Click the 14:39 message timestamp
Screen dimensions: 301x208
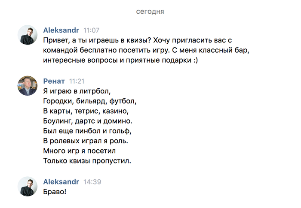(92, 182)
